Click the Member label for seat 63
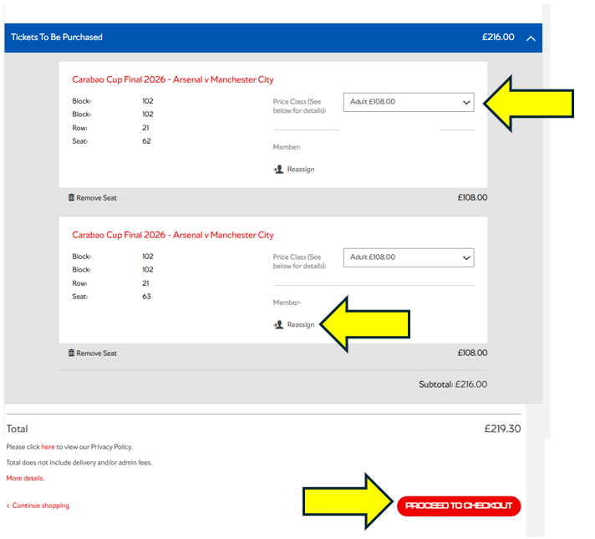Screen dimensions: 595x539 pyautogui.click(x=287, y=303)
